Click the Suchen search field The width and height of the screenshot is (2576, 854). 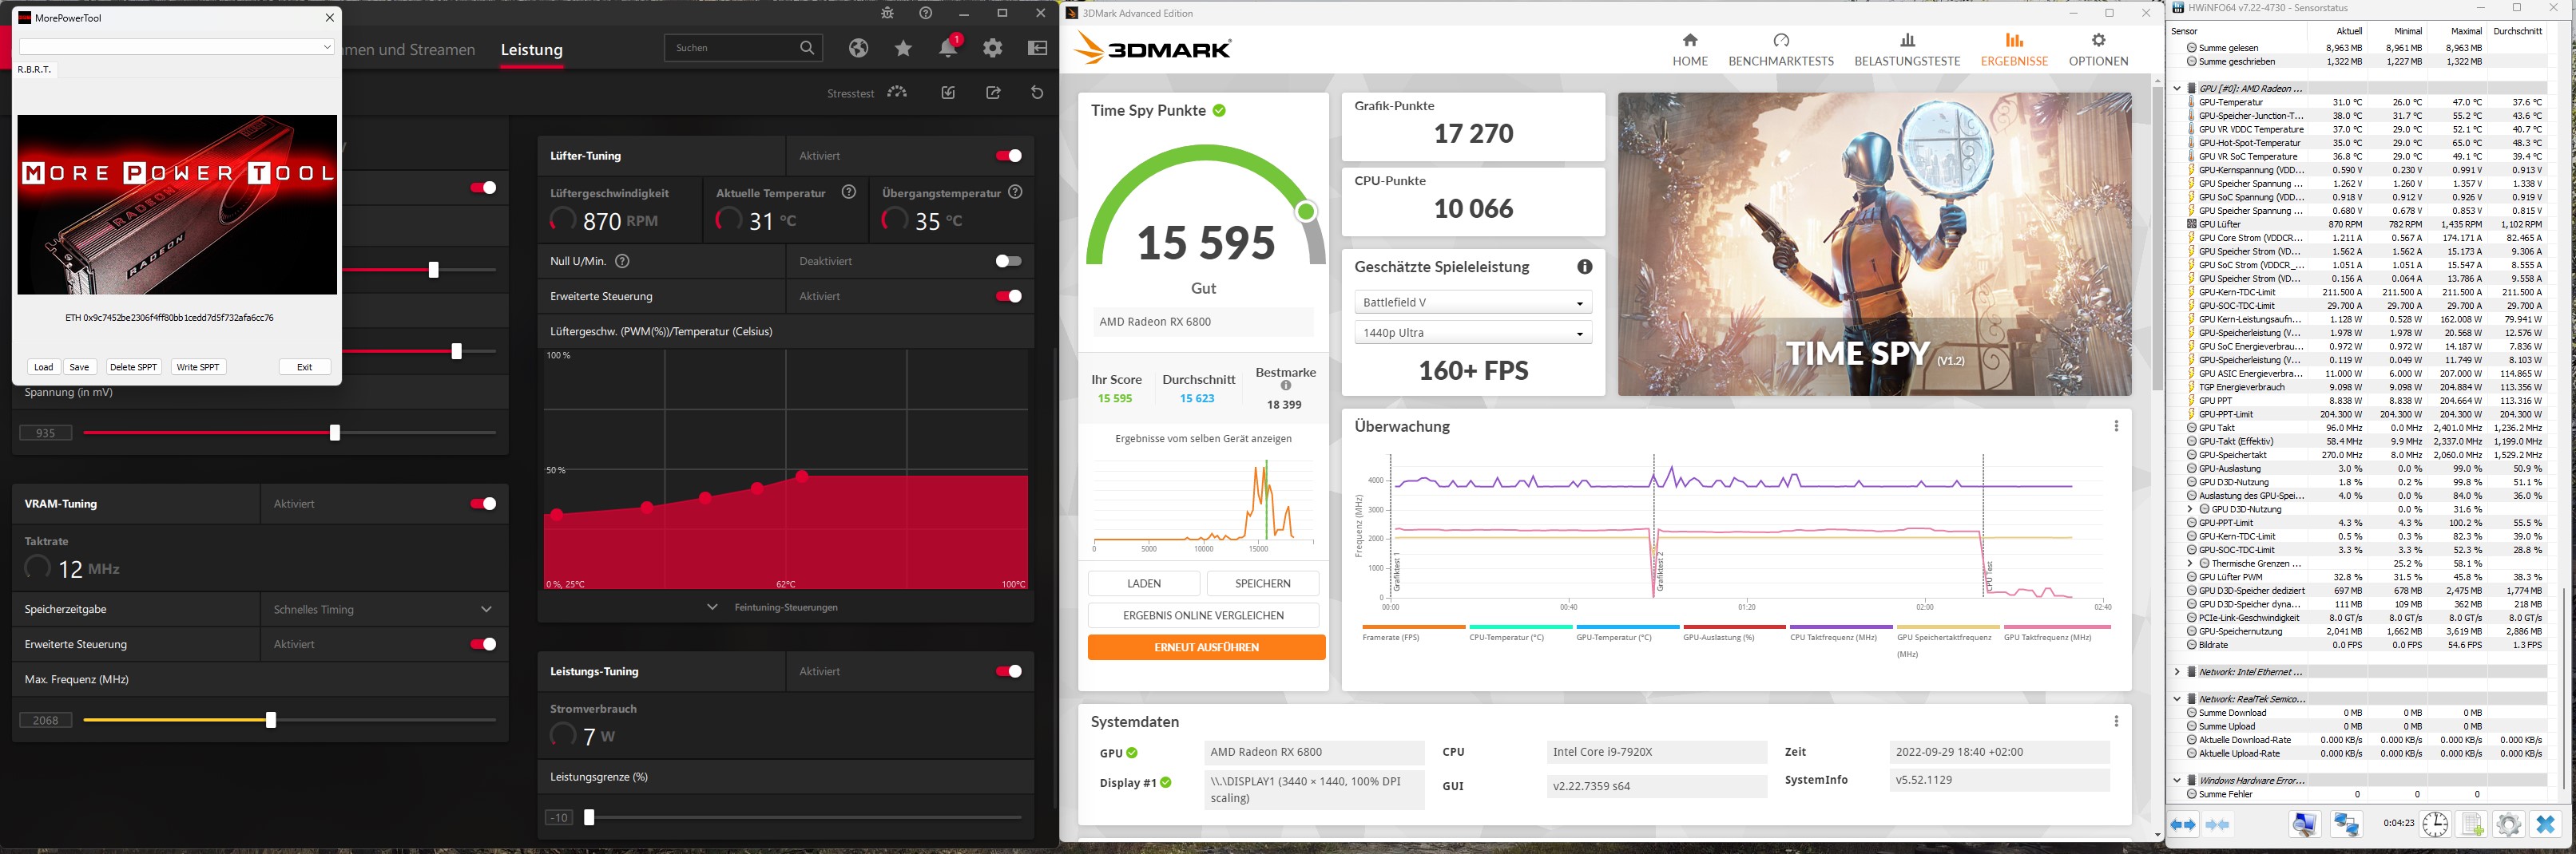[742, 48]
